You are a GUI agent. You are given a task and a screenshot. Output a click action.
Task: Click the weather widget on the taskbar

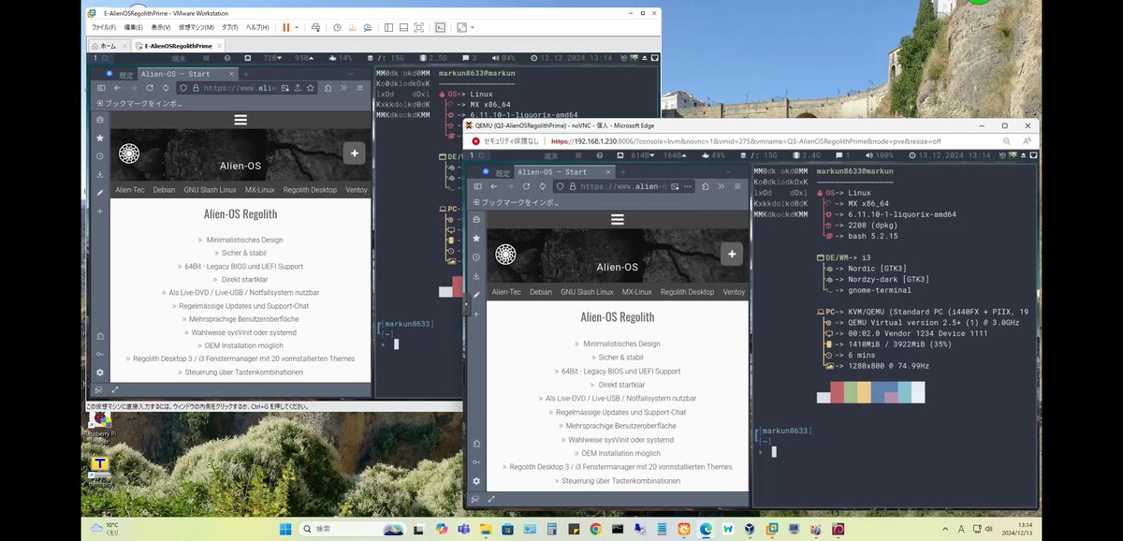[x=105, y=529]
